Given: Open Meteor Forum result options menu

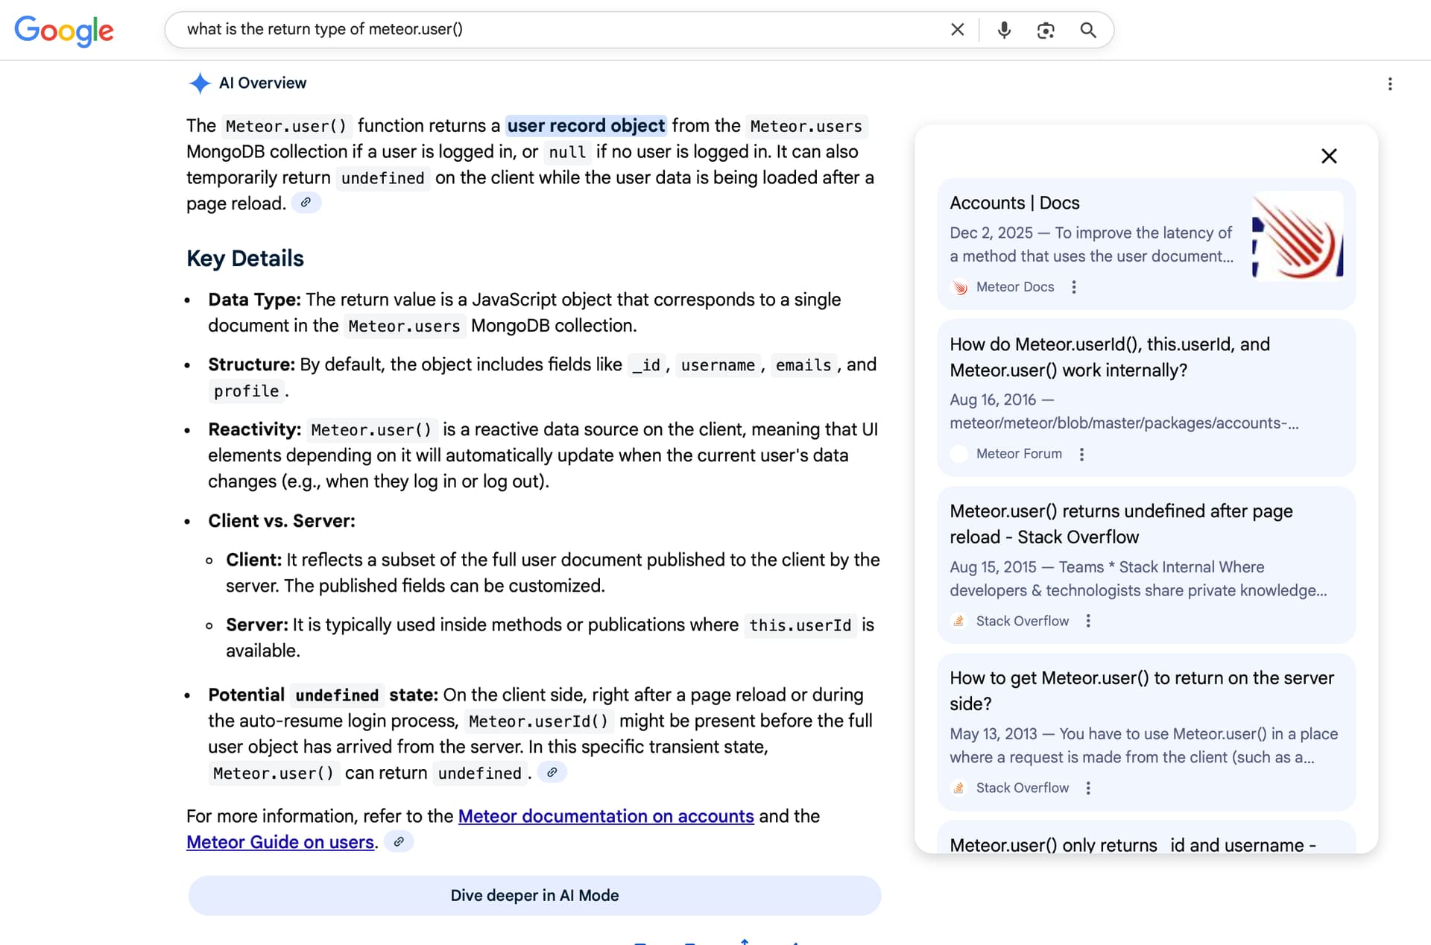Looking at the screenshot, I should point(1081,455).
